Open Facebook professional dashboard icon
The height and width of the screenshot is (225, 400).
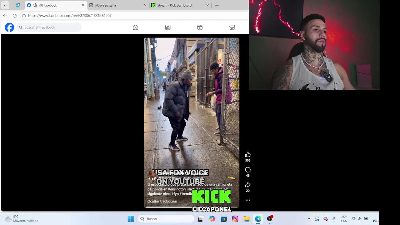pos(168,27)
